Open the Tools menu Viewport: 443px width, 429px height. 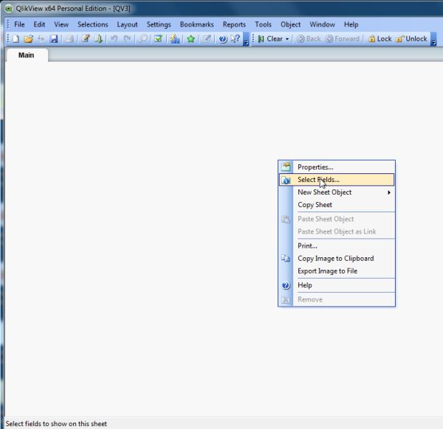tap(263, 24)
